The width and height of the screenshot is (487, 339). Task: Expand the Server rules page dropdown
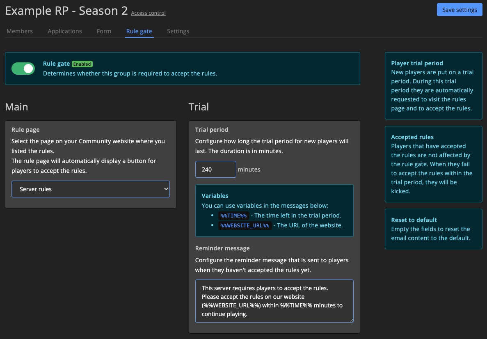pos(91,189)
